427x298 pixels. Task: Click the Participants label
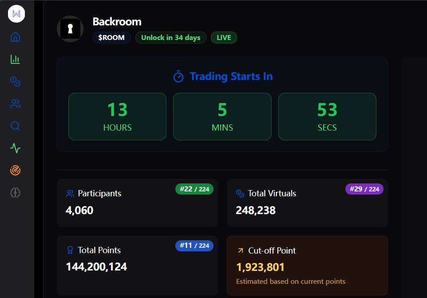(100, 193)
